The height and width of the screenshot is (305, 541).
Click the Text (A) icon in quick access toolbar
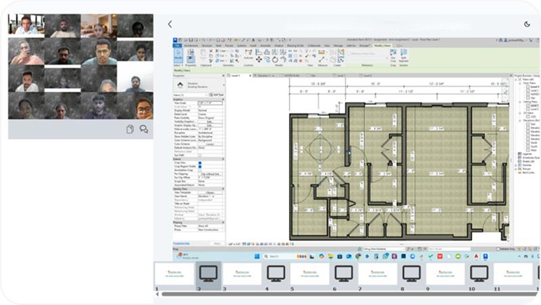254,40
